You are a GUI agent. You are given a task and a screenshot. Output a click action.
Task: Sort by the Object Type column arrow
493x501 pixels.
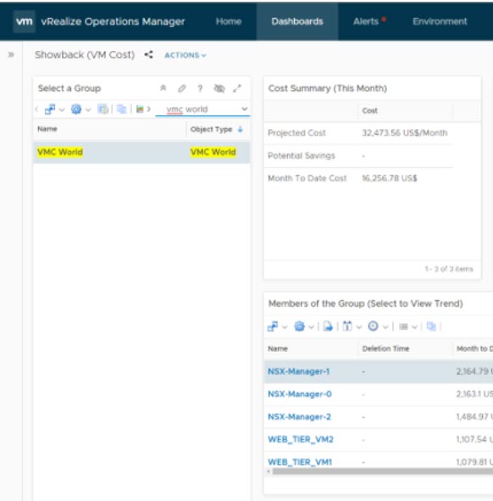pos(241,130)
